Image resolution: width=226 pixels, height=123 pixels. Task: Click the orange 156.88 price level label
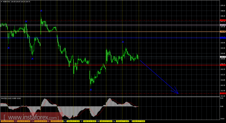pos(223,31)
